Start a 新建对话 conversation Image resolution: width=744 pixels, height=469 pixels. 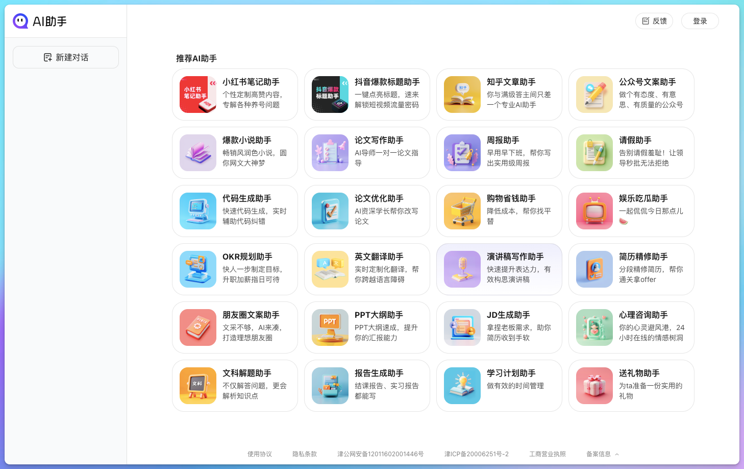click(65, 57)
